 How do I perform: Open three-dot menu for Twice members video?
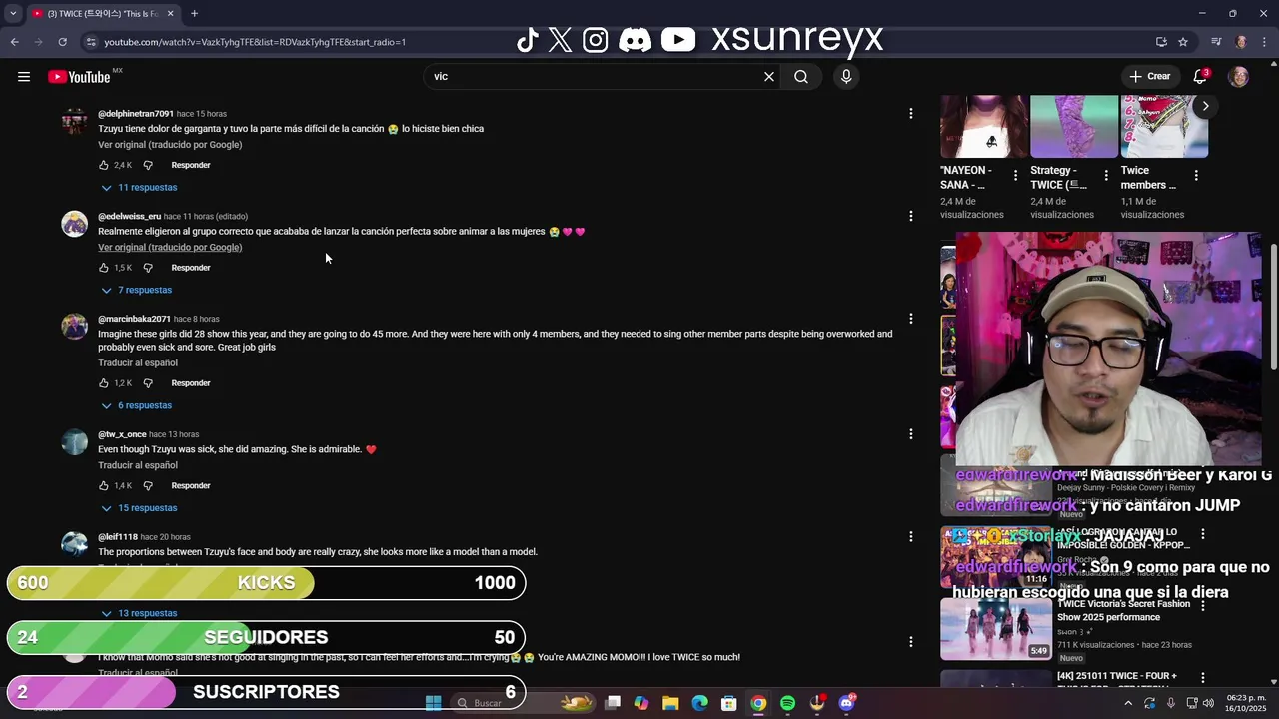pyautogui.click(x=1195, y=176)
